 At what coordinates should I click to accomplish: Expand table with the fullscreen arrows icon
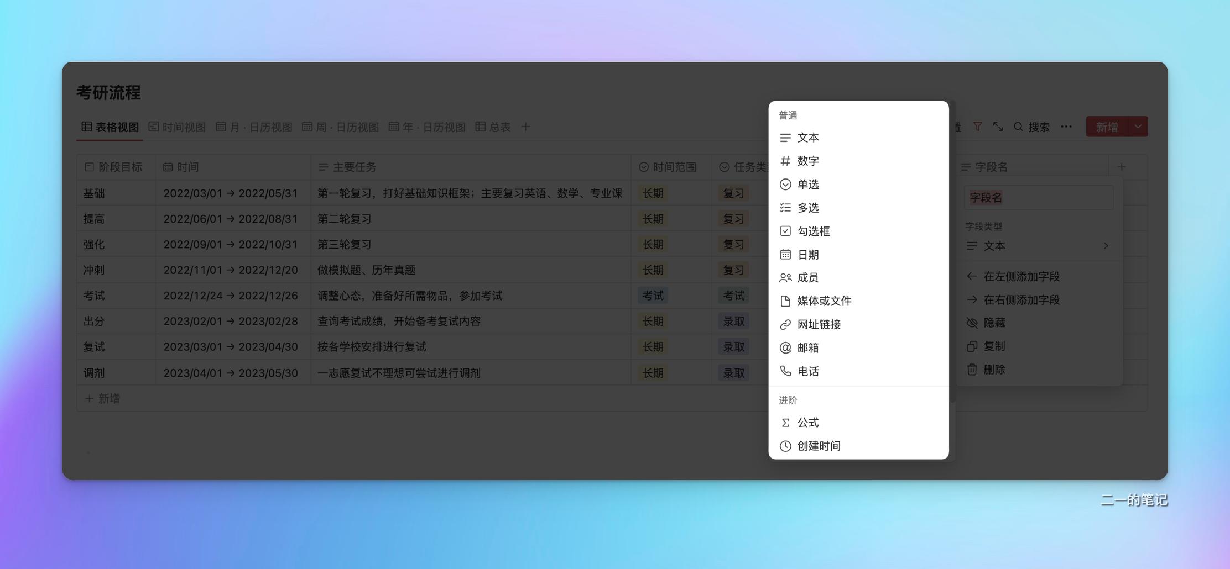coord(998,126)
